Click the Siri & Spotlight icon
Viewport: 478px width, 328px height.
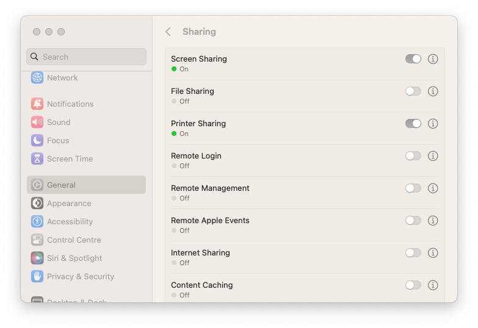37,258
